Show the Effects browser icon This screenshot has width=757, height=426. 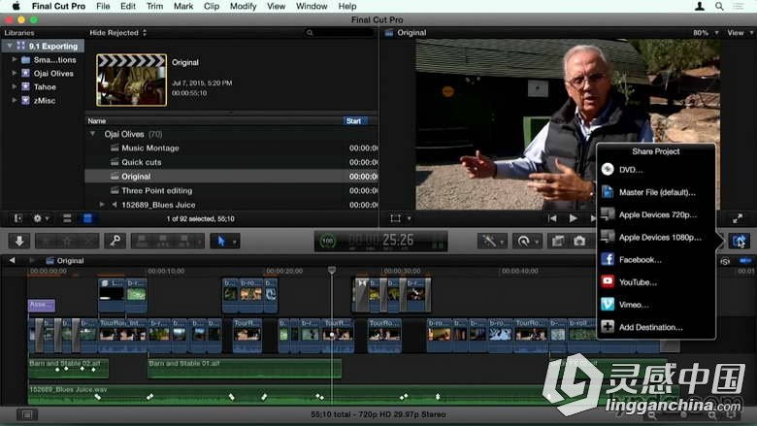[558, 241]
